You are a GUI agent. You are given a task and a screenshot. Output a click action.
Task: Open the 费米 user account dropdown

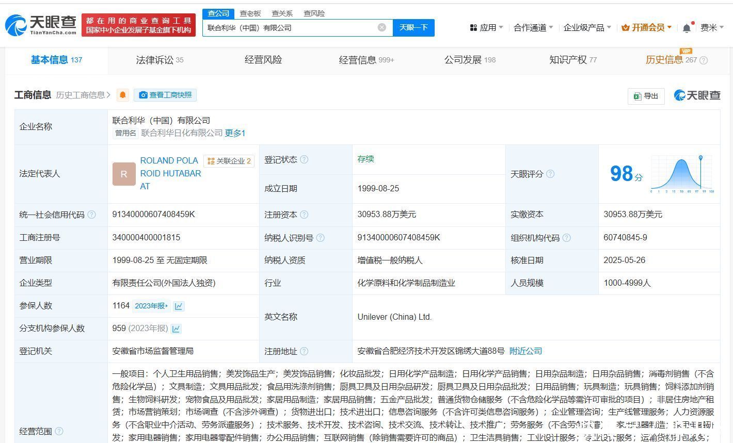click(712, 28)
